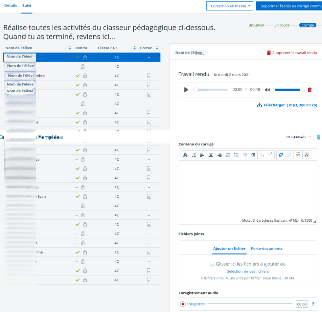Apply italic formatting in the editor
This screenshot has width=322, height=312.
[x=194, y=155]
